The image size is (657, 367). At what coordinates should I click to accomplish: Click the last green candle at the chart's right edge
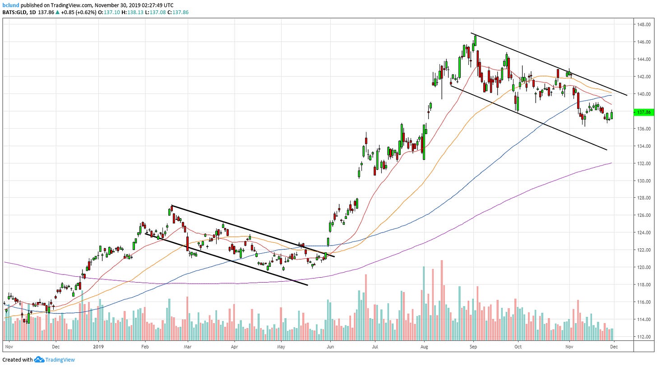612,115
